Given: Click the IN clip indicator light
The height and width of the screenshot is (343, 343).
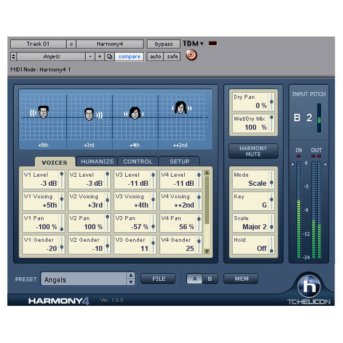Looking at the screenshot, I should pos(298,156).
